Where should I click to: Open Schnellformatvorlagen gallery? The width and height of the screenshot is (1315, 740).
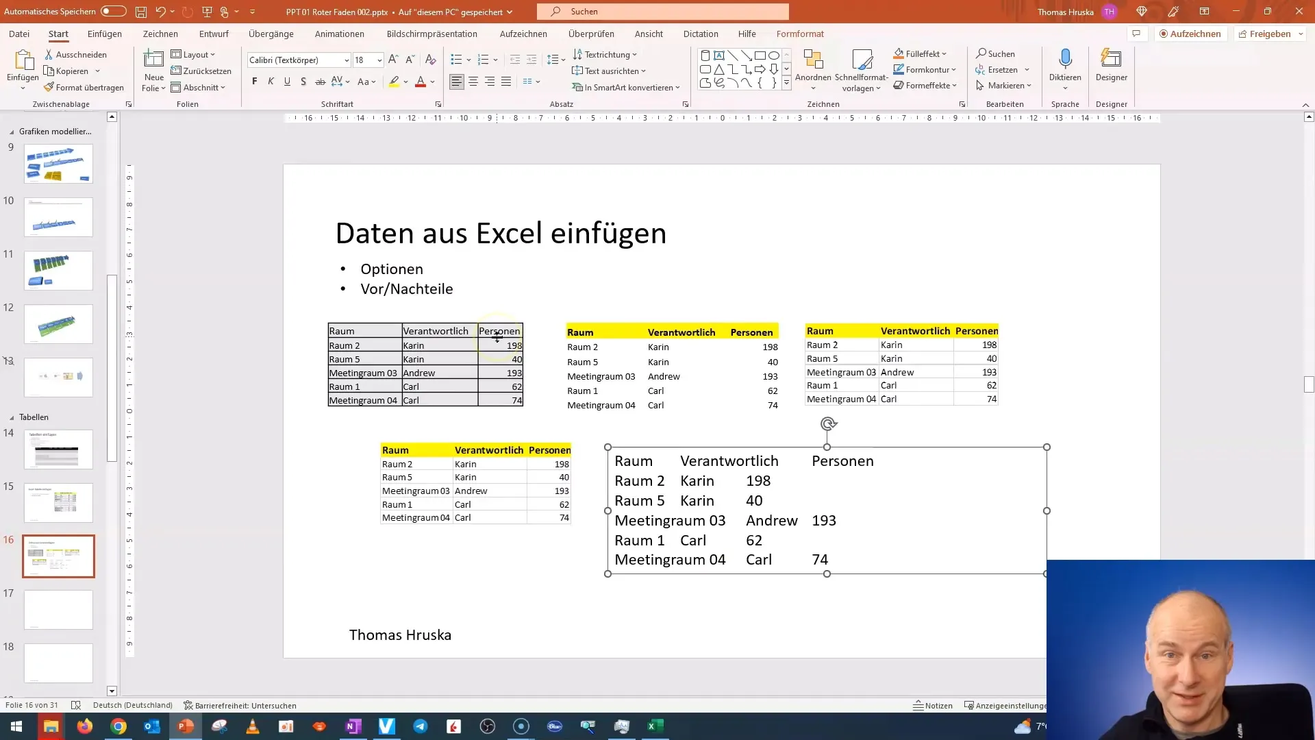(861, 71)
